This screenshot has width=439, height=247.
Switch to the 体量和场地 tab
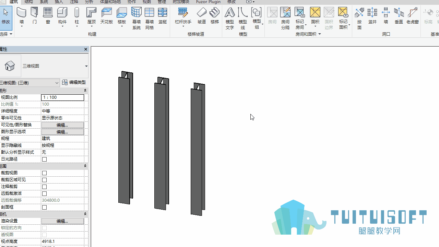tap(110, 2)
